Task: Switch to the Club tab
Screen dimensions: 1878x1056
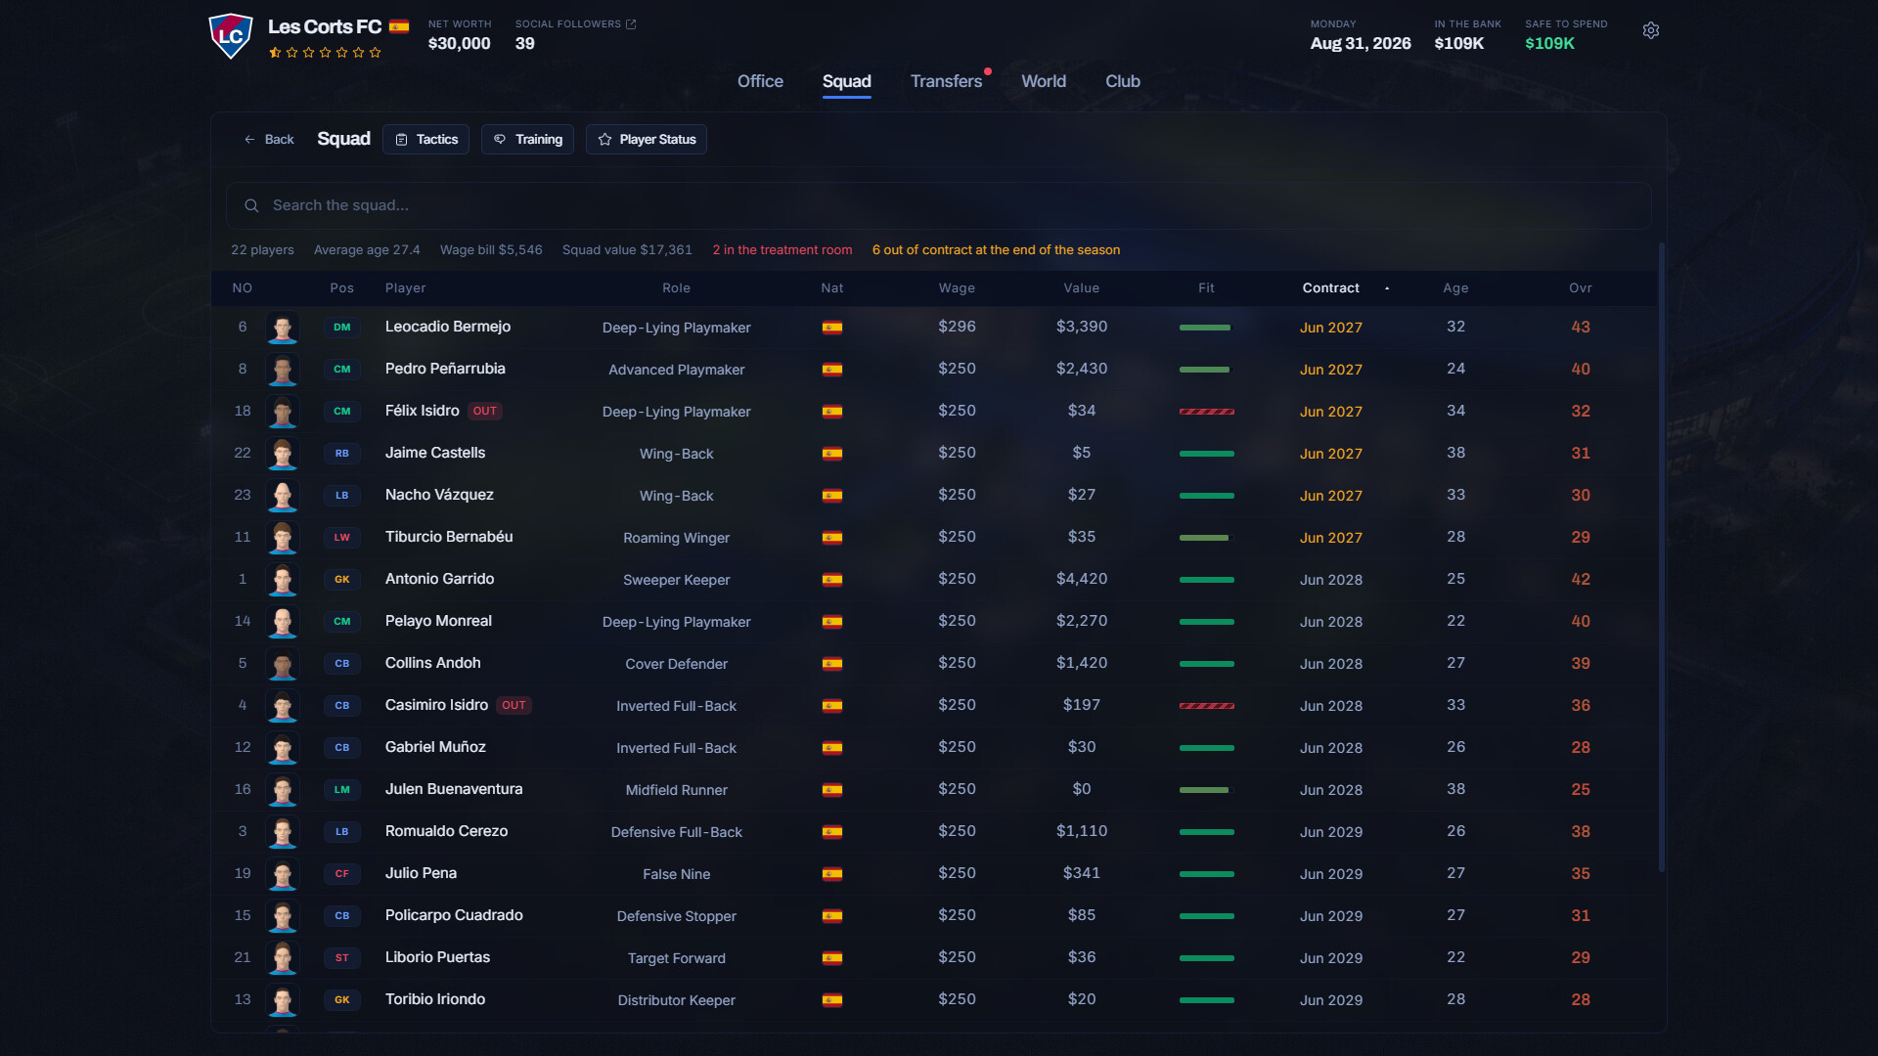Action: click(1123, 81)
